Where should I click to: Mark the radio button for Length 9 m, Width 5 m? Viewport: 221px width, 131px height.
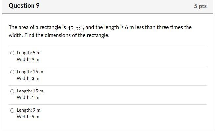12,110
